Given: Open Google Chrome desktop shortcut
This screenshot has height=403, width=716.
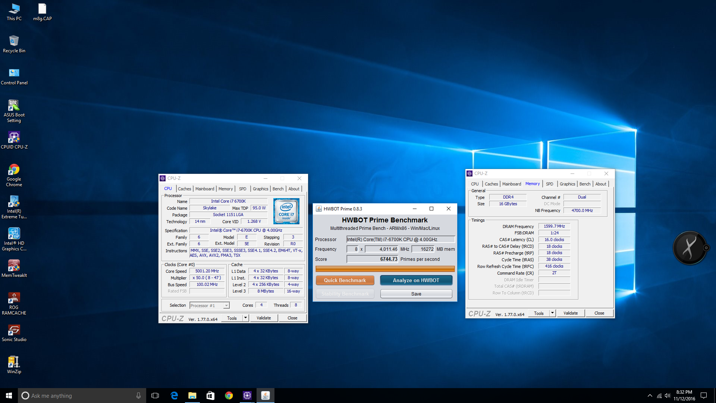Looking at the screenshot, I should pyautogui.click(x=14, y=175).
